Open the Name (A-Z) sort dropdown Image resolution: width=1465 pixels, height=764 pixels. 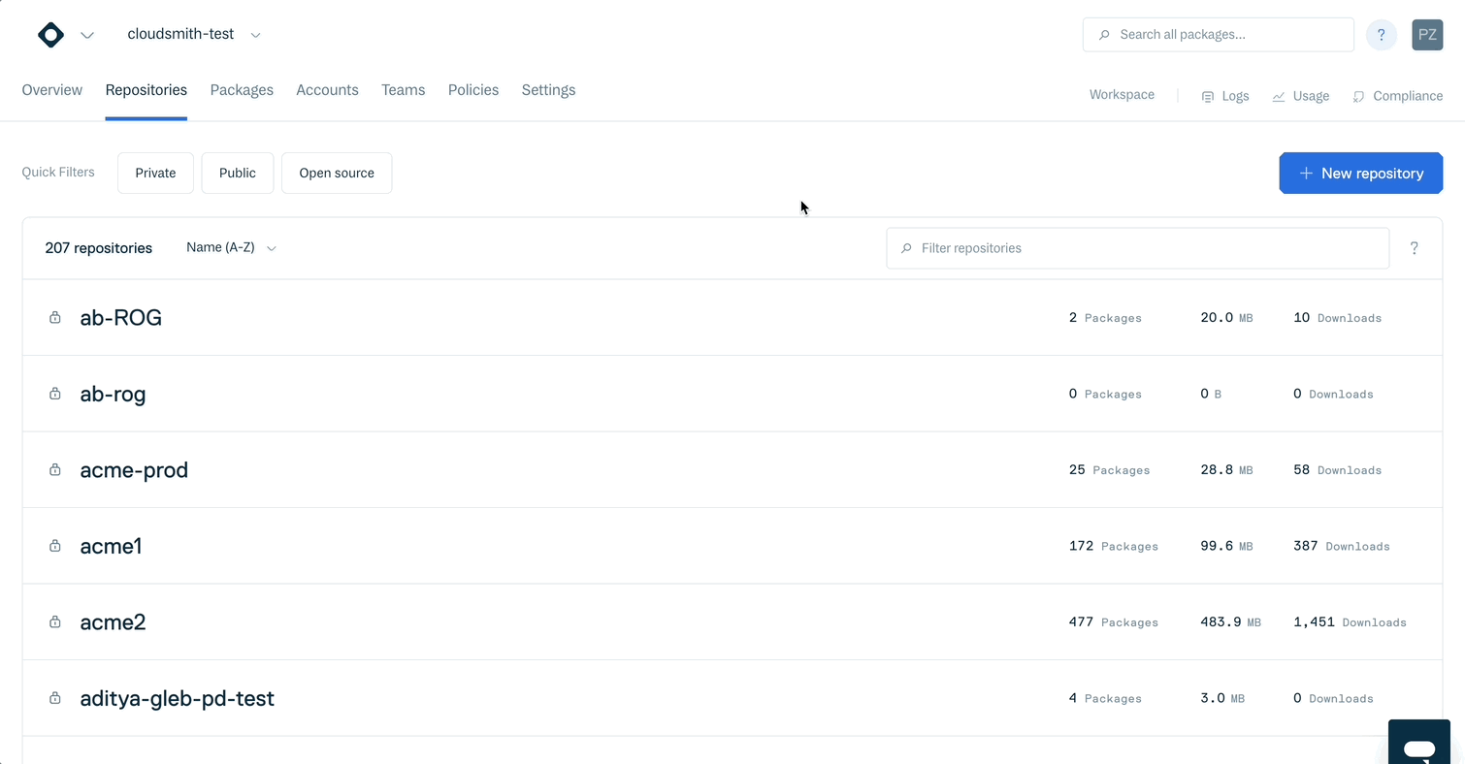[x=230, y=247]
